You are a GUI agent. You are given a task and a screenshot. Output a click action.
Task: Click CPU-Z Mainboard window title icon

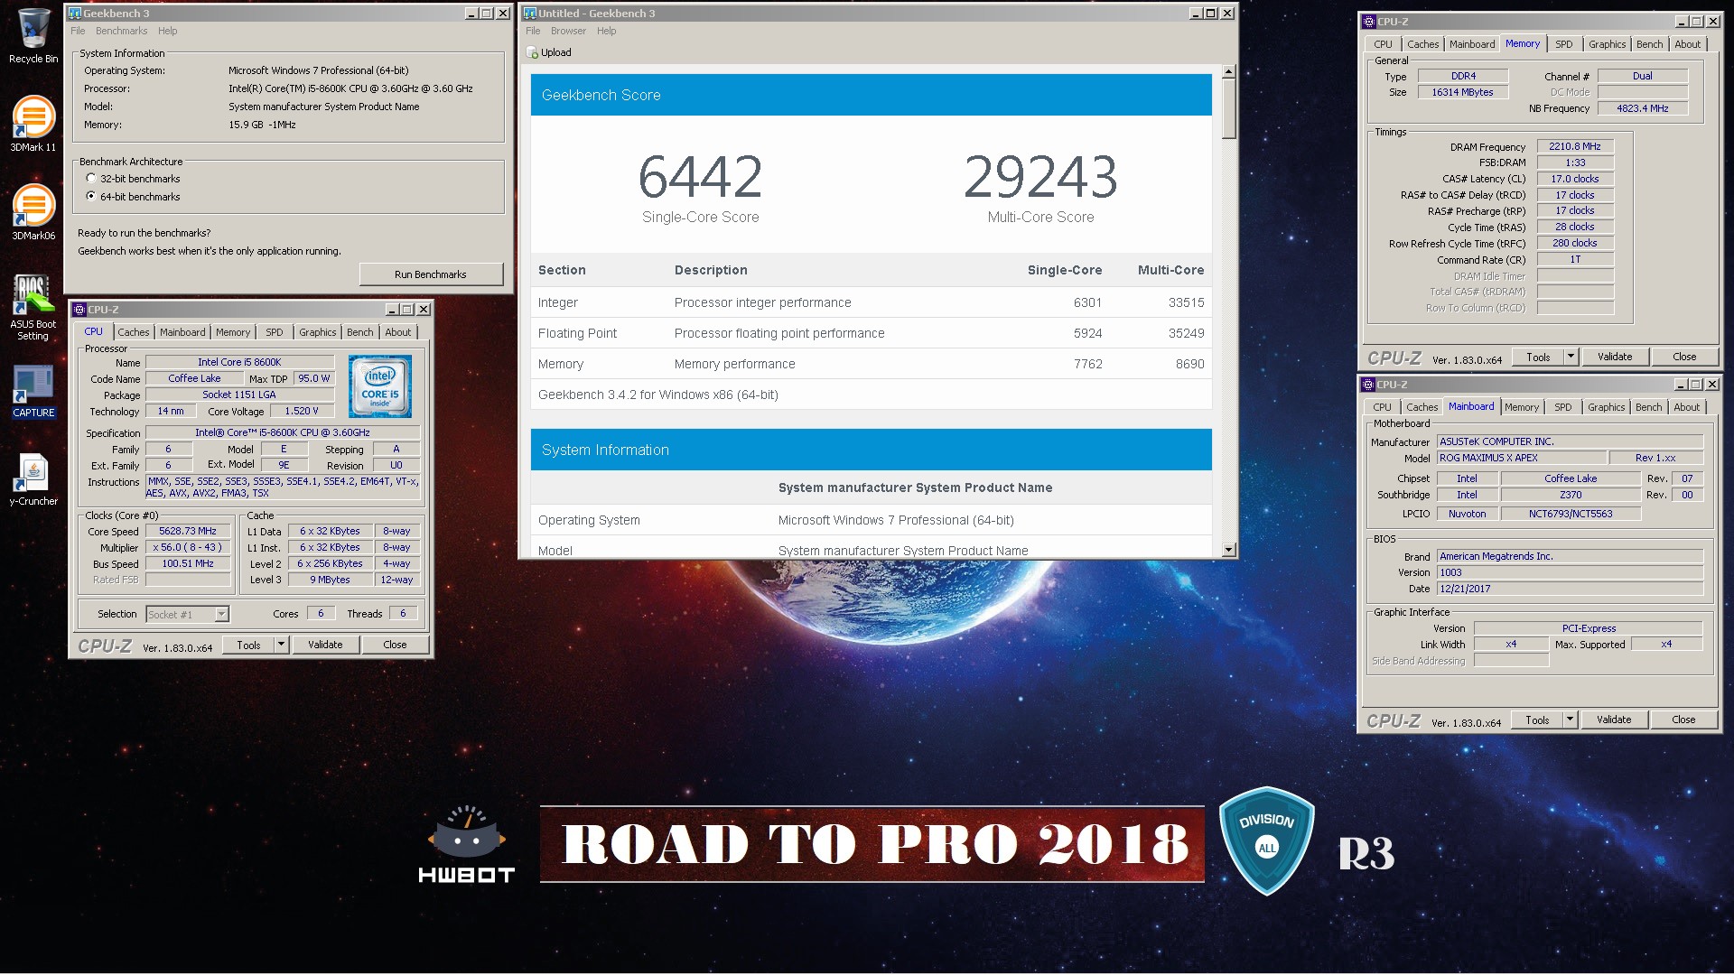[1369, 385]
